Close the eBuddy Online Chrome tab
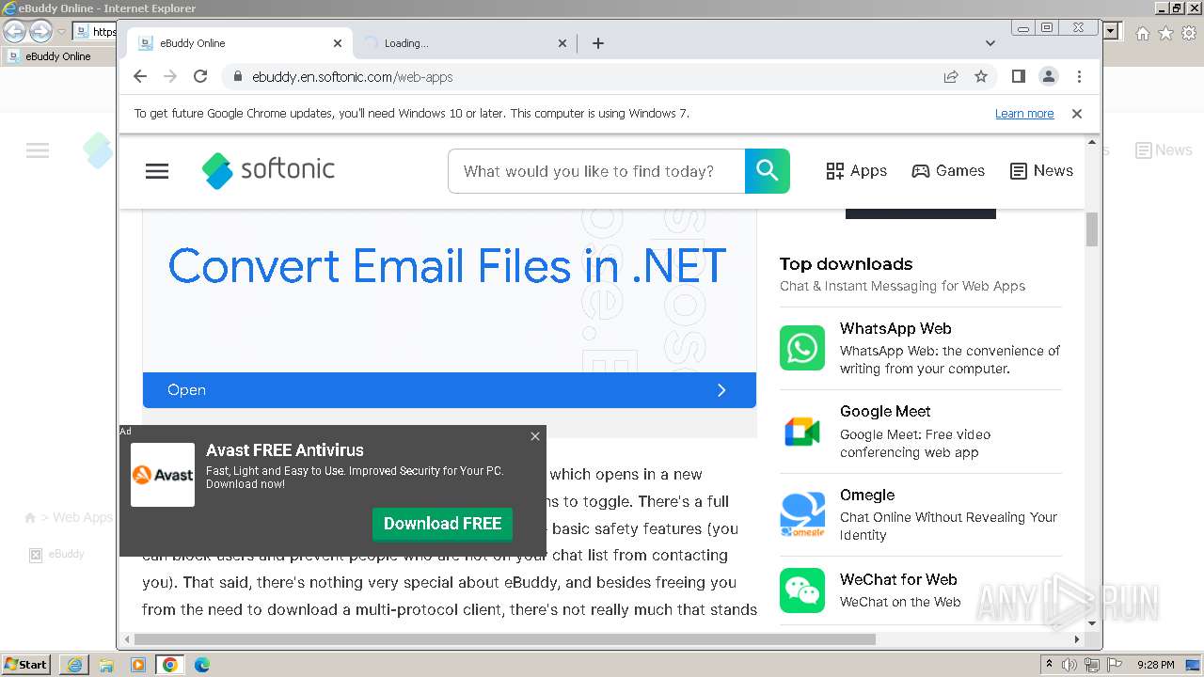This screenshot has width=1204, height=677. [x=338, y=43]
